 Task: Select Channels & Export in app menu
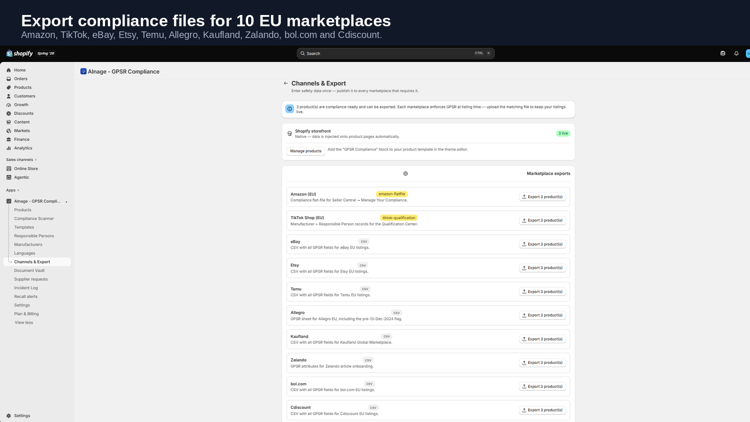pyautogui.click(x=37, y=262)
